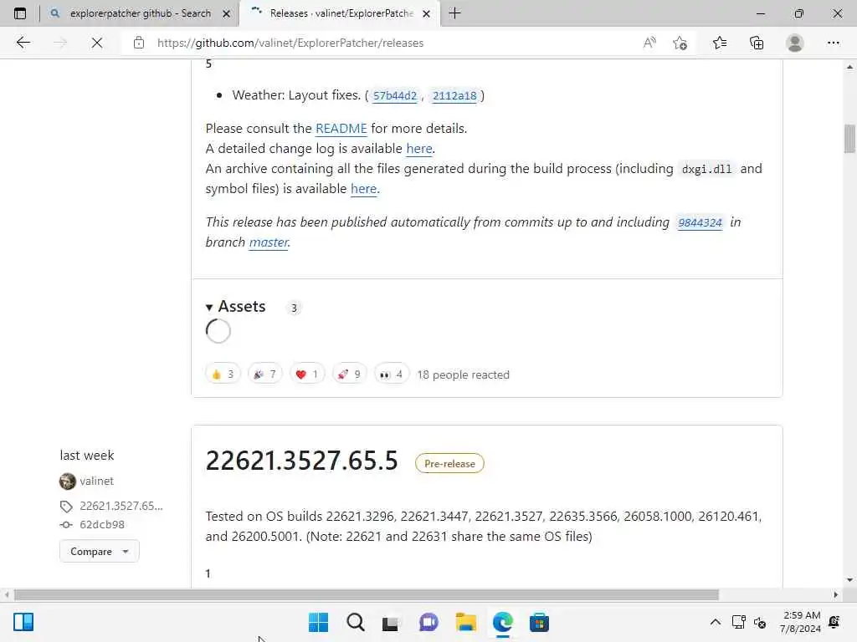
Task: Stop loading the page
Action: pyautogui.click(x=97, y=43)
